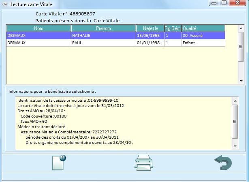Click the 'mise à jour avant le 31/03/2012' line
This screenshot has height=182, width=250.
[71, 106]
